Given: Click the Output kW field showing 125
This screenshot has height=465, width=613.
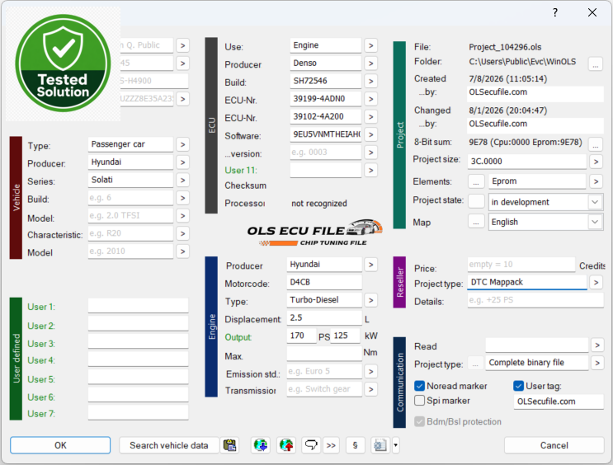Looking at the screenshot, I should [345, 336].
